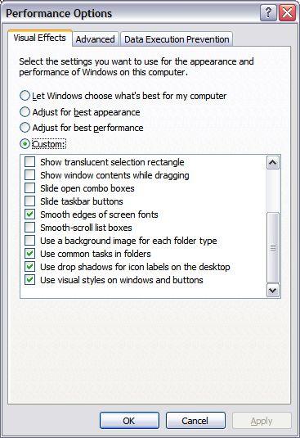Click the scroll up arrow in list

(273, 163)
